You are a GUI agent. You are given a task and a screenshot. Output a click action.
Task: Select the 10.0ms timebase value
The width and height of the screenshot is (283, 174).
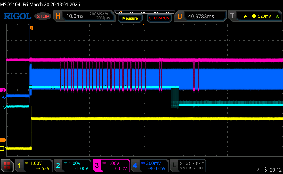pos(75,16)
